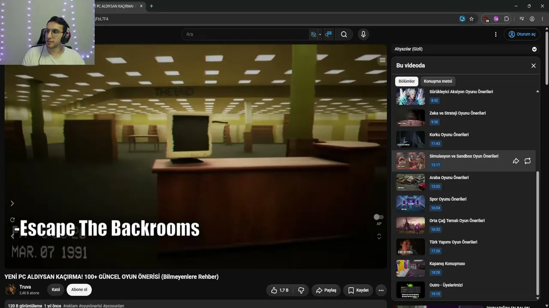Open the Truva channel name link

[25, 287]
